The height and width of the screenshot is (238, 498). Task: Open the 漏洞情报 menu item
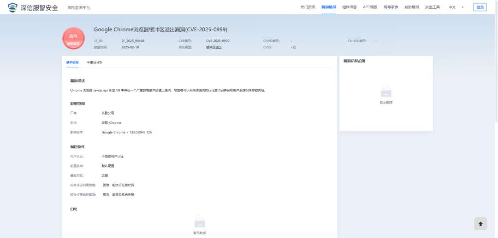point(328,7)
